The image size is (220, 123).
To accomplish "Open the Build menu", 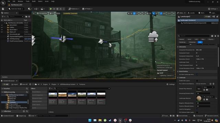I will pos(34,1).
